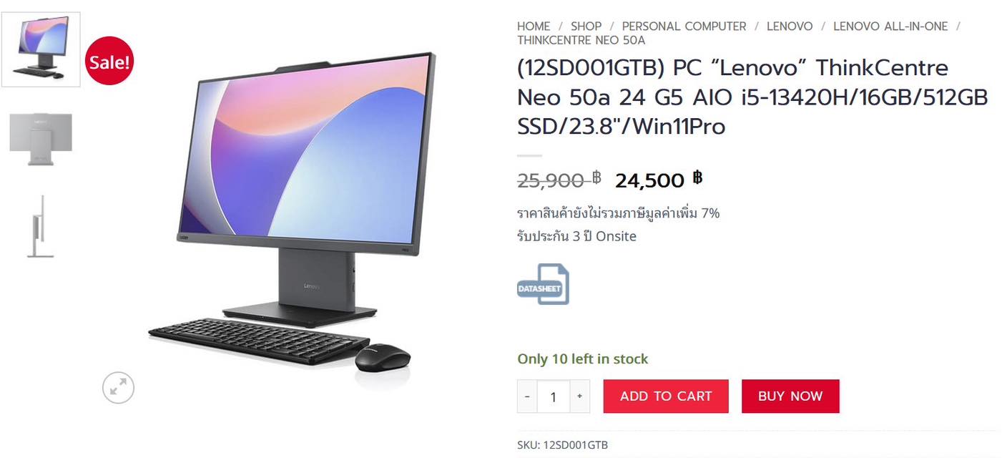
Task: Click the red Sale! badge
Action: pos(109,62)
